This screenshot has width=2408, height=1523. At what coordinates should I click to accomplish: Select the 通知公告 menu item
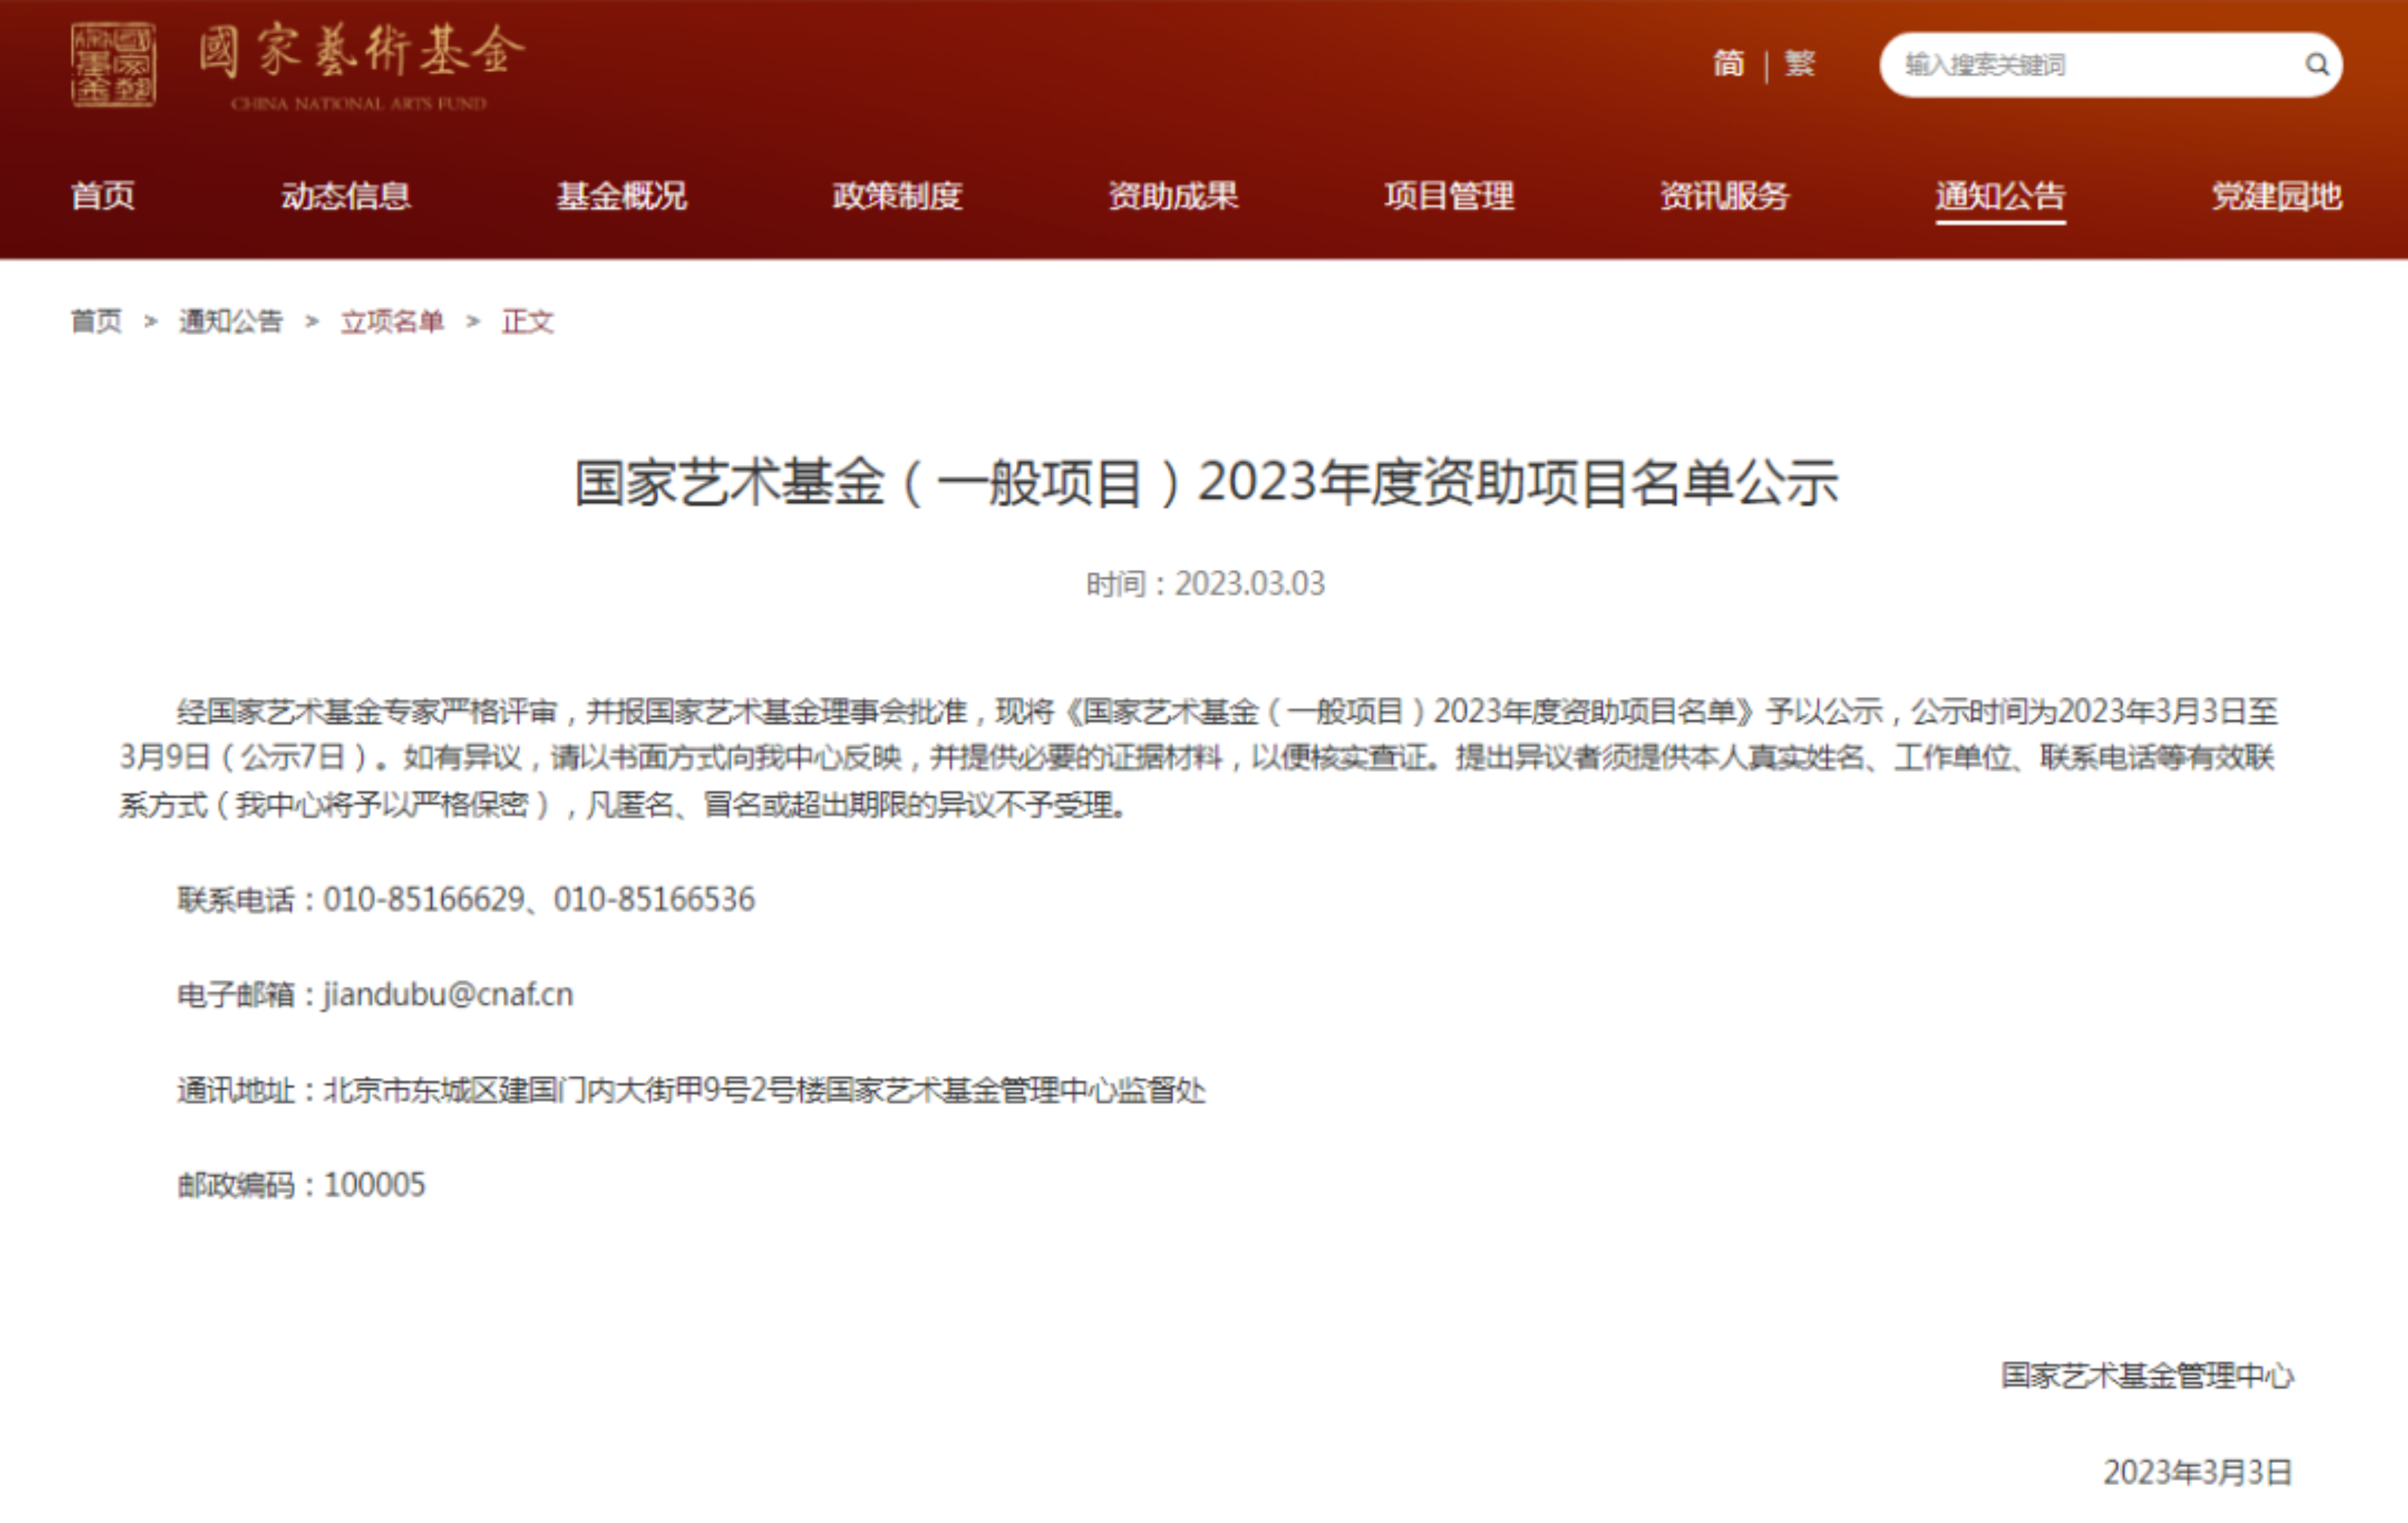click(2001, 195)
